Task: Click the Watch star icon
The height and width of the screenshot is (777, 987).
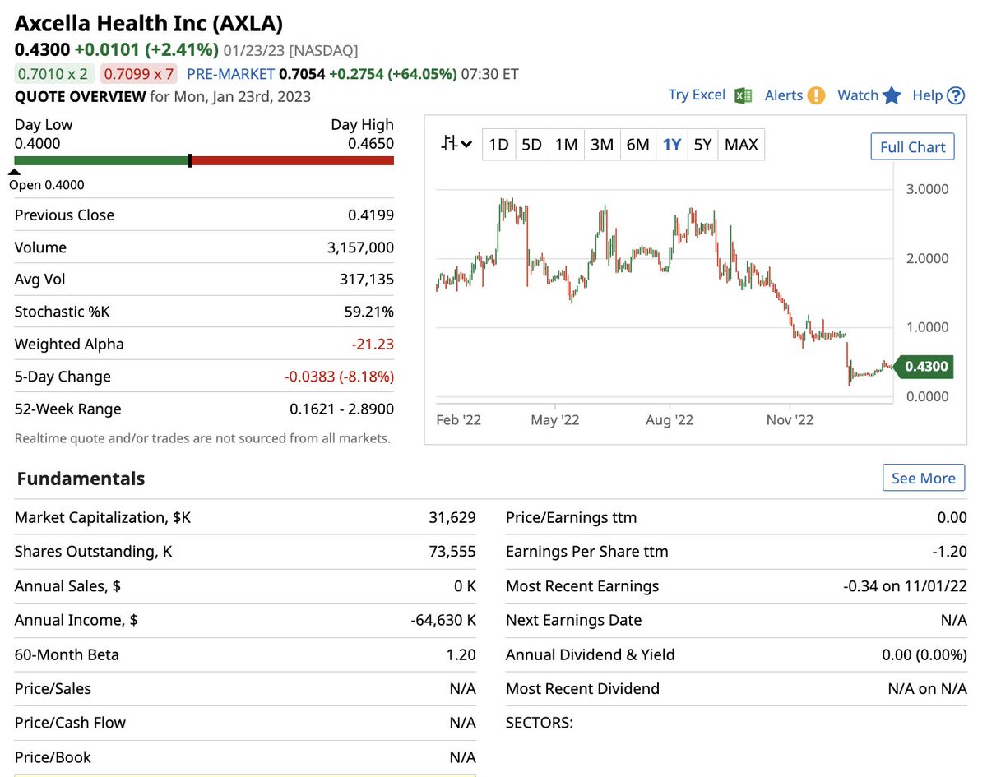Action: [892, 95]
